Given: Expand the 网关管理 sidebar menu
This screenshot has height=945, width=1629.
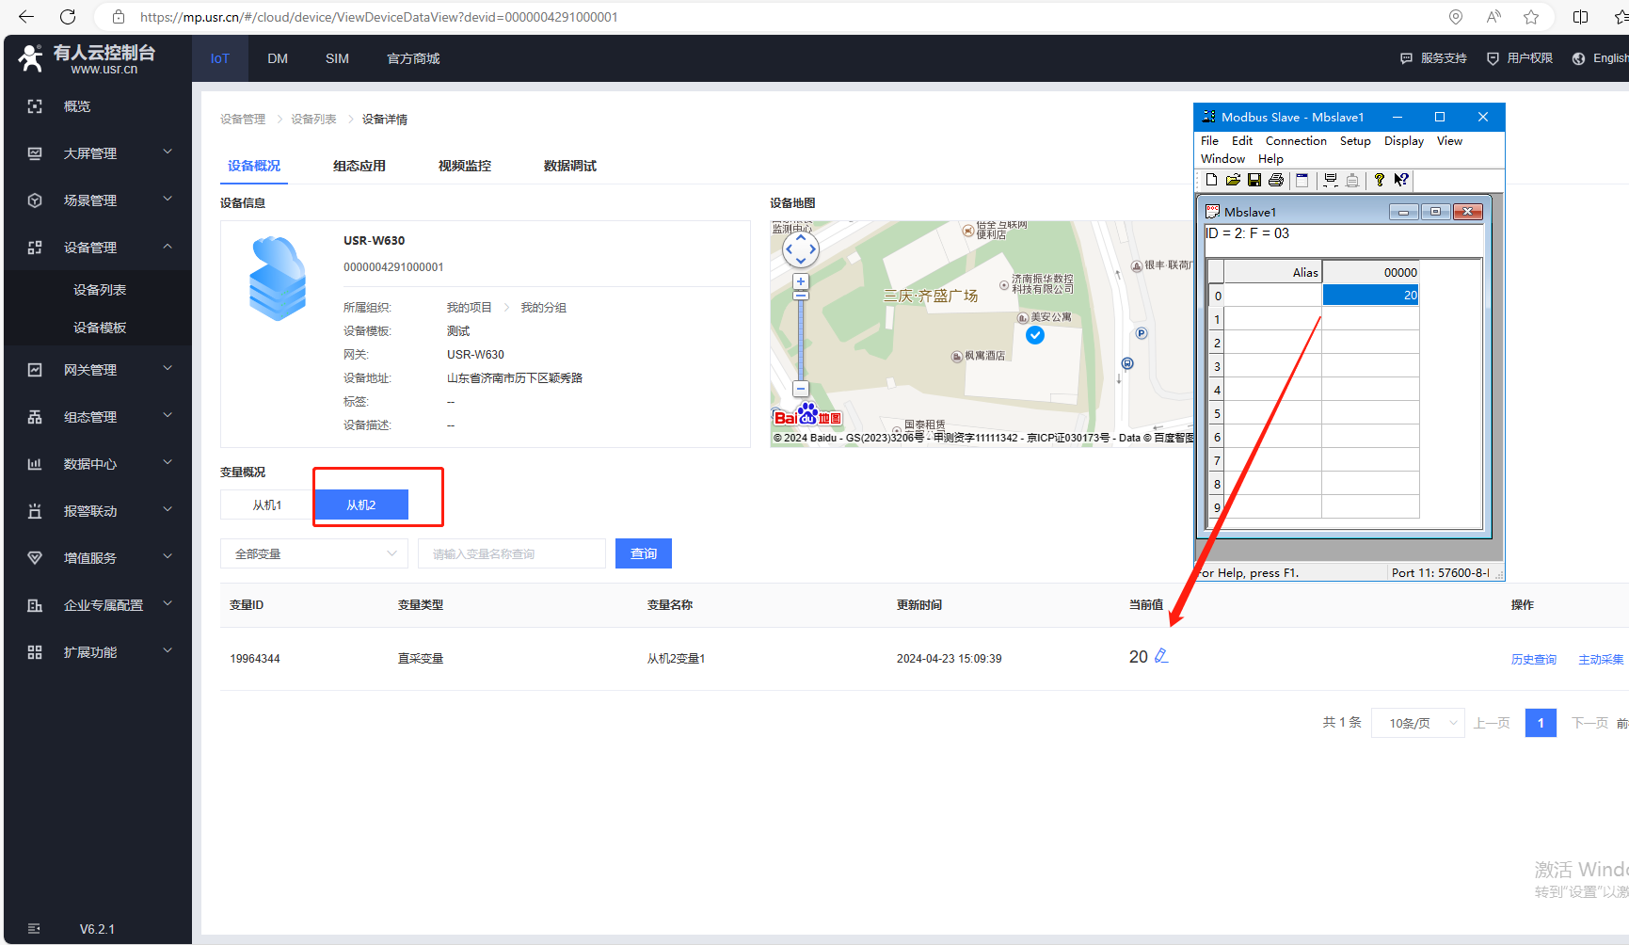Looking at the screenshot, I should pos(99,370).
